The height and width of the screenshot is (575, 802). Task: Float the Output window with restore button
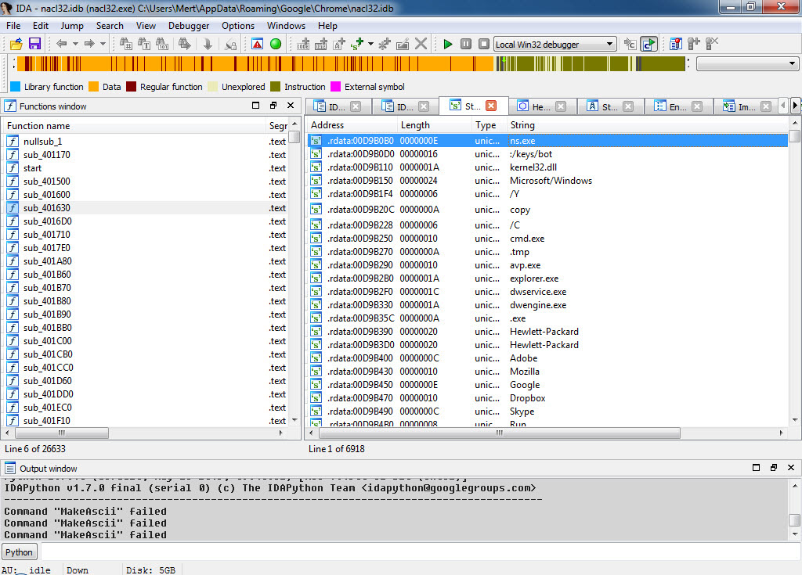click(773, 467)
